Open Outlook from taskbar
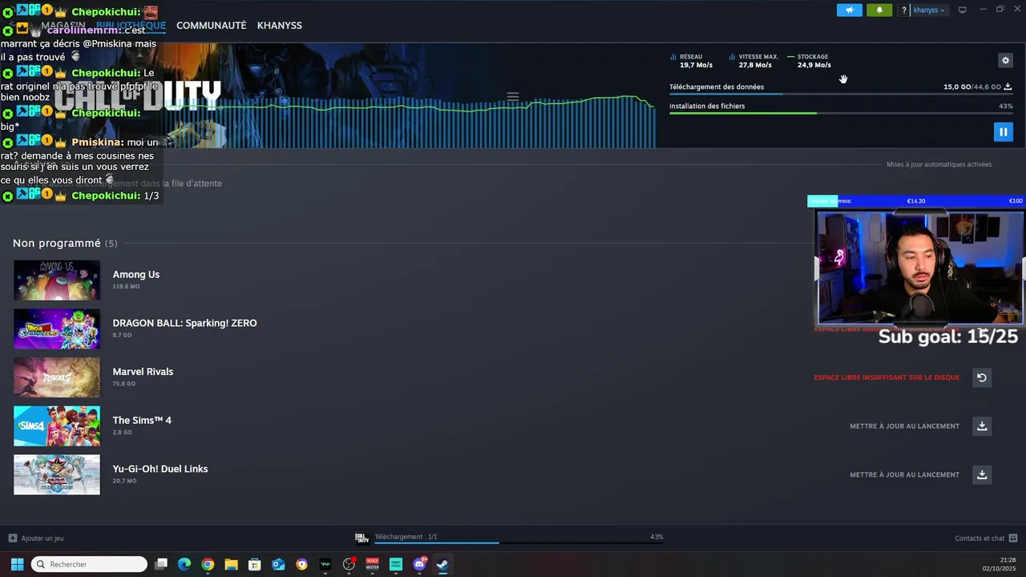This screenshot has height=577, width=1026. point(278,564)
